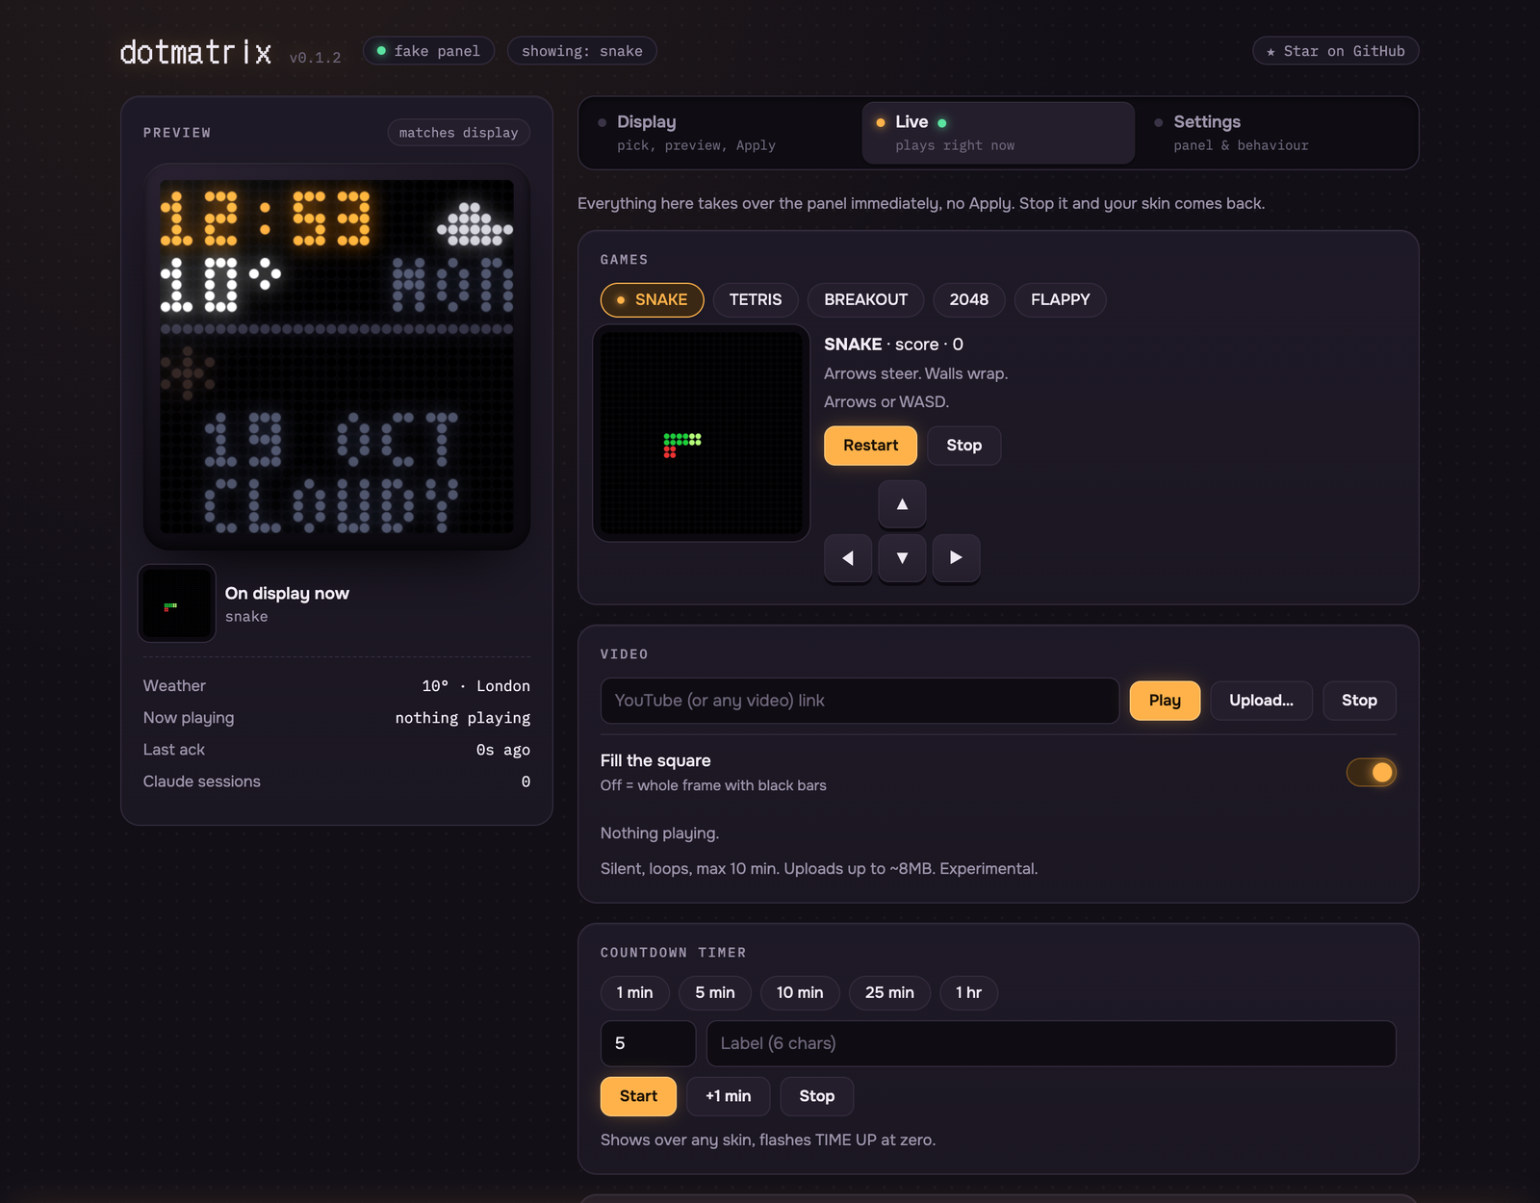Viewport: 1540px width, 1203px height.
Task: Click the dot matrix clock preview panel
Action: [x=337, y=357]
